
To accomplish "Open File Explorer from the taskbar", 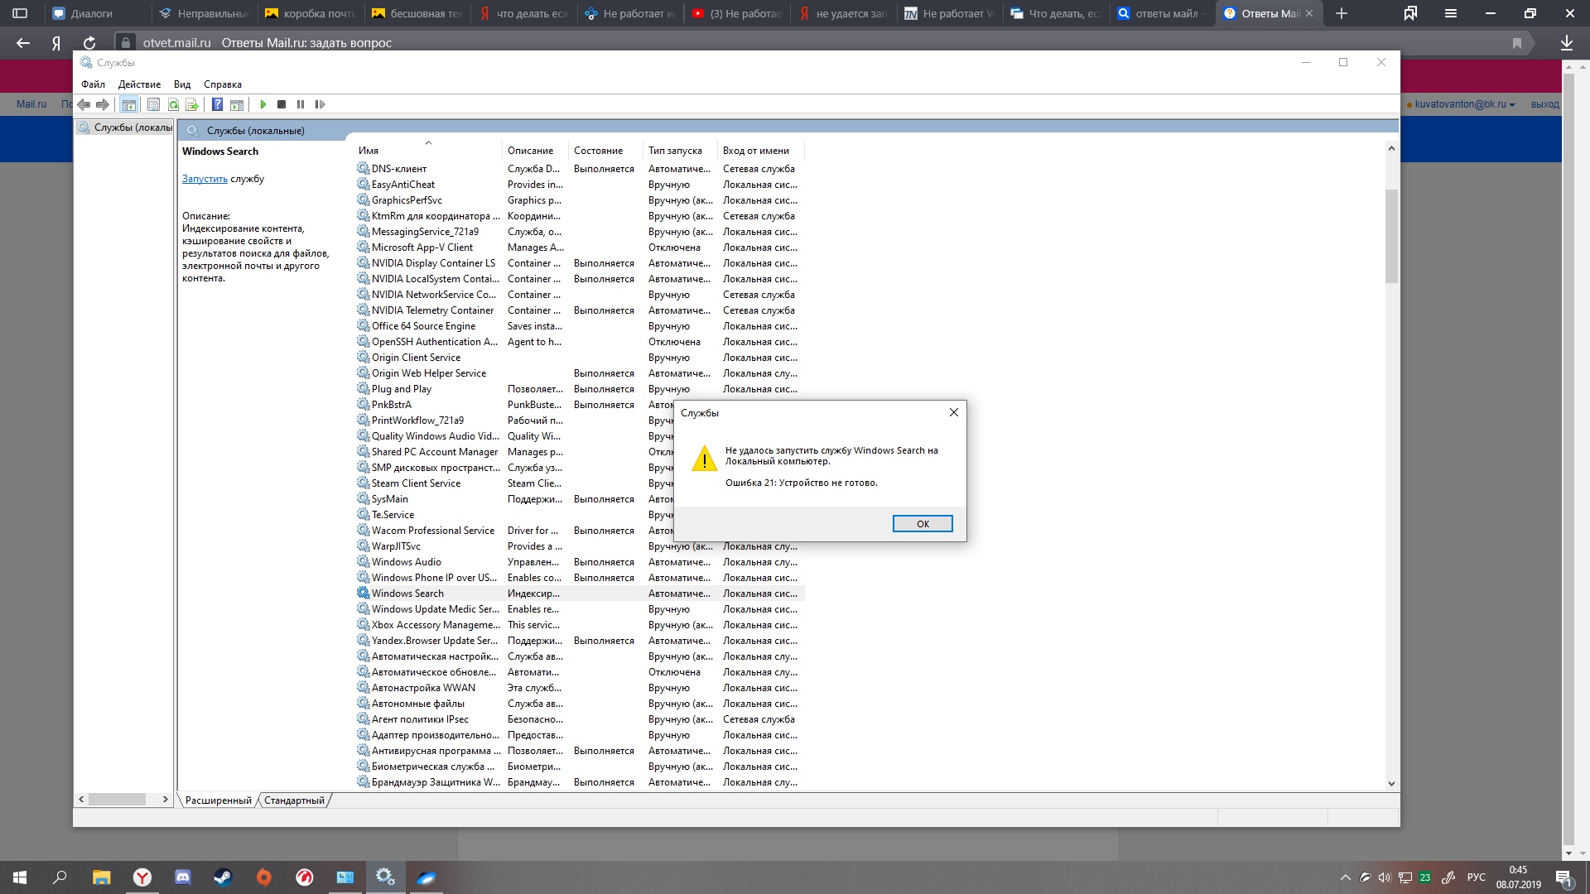I will pos(101,877).
